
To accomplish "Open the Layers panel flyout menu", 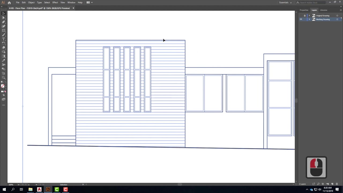I will pos(340,10).
